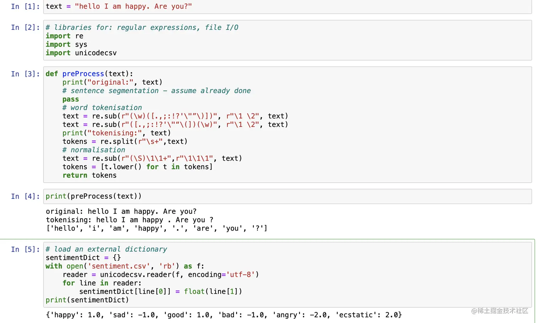Click the 're.split' tokens line

coord(125,141)
